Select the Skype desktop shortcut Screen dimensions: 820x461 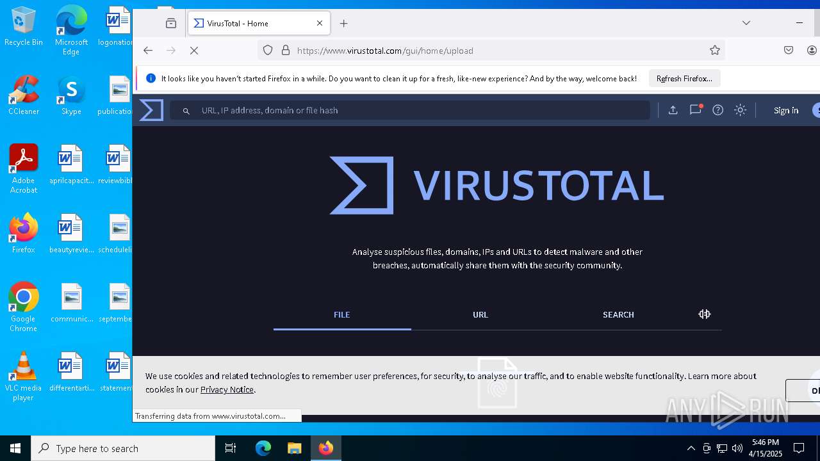[x=71, y=95]
